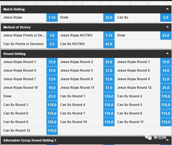Bet on Can Xu Round 12 odds

pyautogui.click(x=52, y=131)
